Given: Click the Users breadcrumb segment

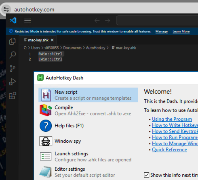Looking at the screenshot, I should point(36,48).
